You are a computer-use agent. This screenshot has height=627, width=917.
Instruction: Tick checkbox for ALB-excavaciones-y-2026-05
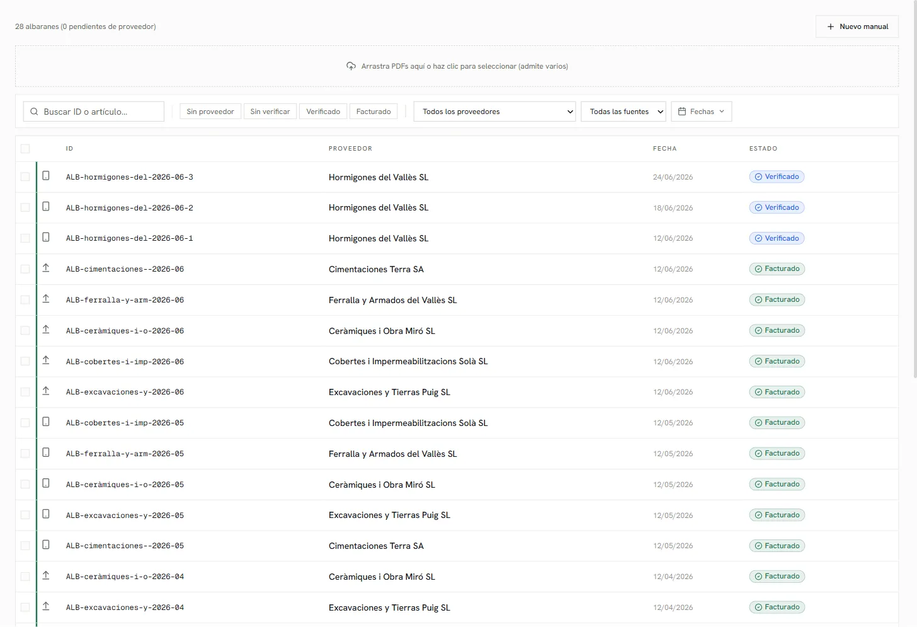click(x=25, y=515)
